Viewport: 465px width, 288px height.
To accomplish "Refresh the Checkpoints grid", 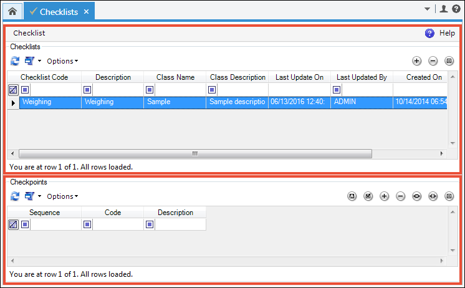I will coord(15,196).
